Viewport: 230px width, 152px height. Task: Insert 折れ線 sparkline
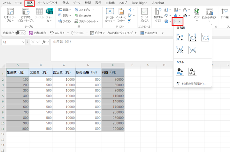coord(225,14)
